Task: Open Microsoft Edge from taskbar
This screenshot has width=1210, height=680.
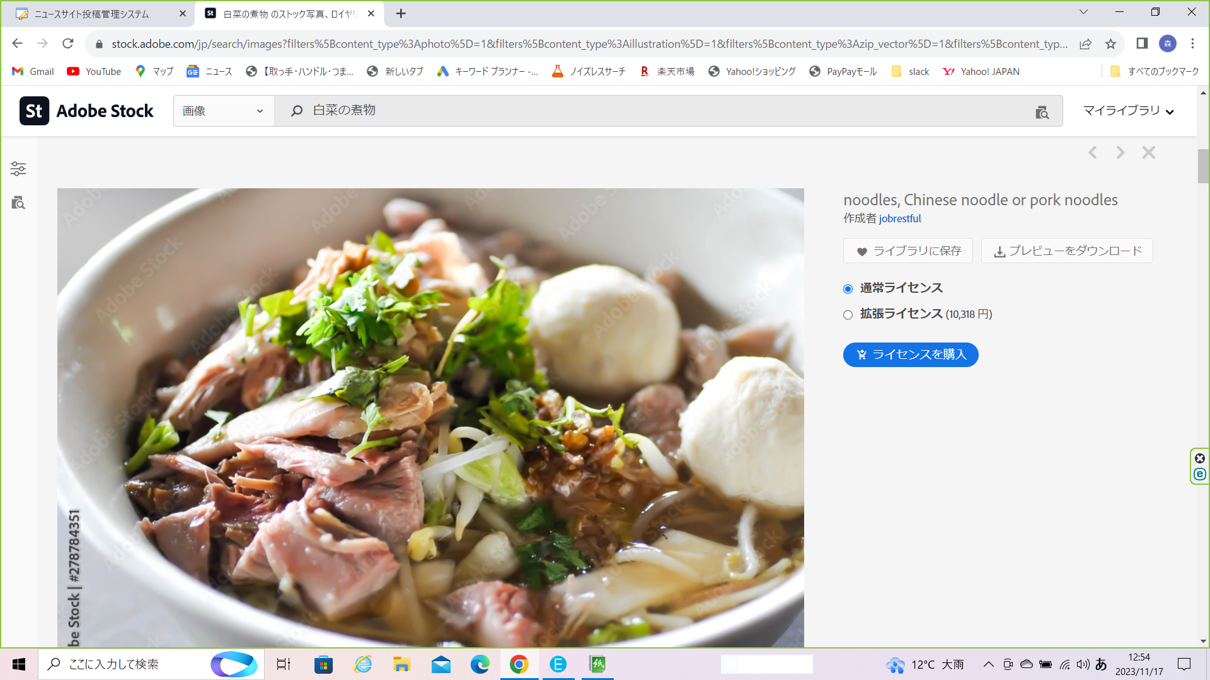Action: pyautogui.click(x=480, y=664)
